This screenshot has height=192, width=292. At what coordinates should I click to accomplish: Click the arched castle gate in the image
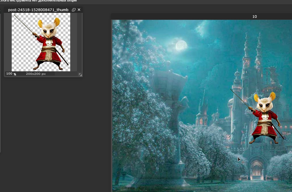pyautogui.click(x=257, y=170)
